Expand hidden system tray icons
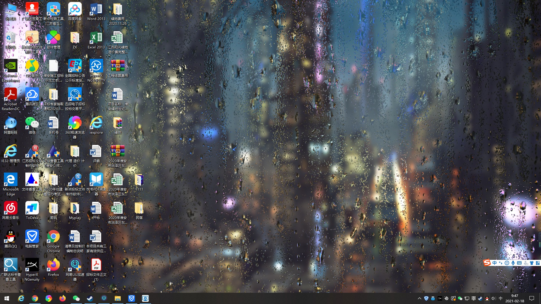The image size is (541, 304). click(x=419, y=298)
